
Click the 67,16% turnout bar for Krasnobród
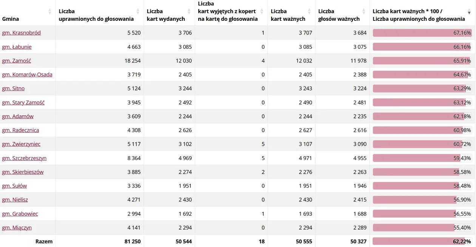click(x=422, y=33)
